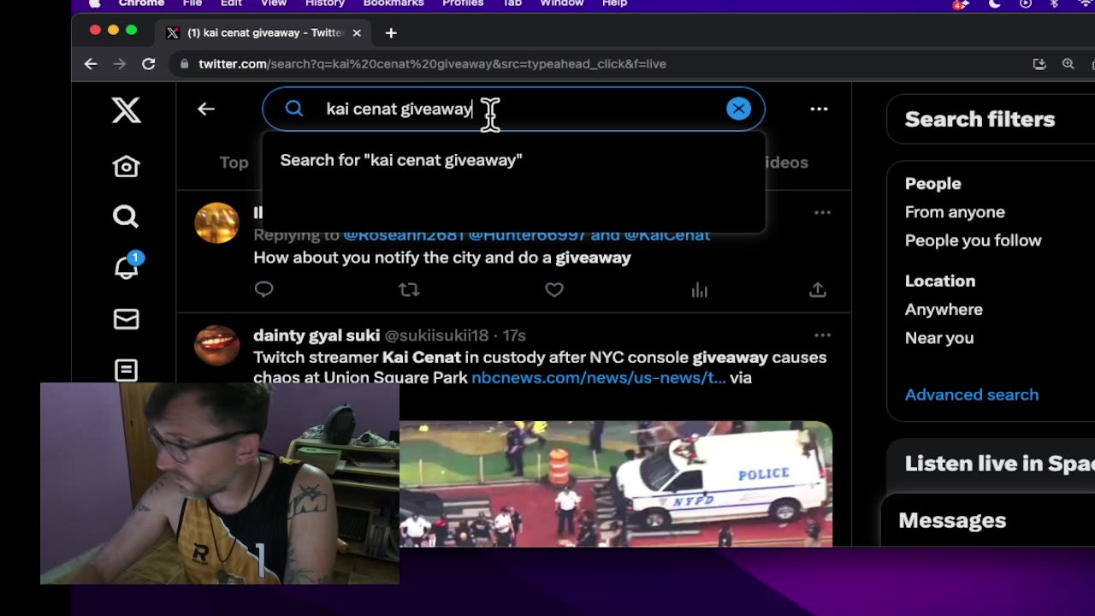
Task: Open the NYPD police van image
Action: pos(616,483)
